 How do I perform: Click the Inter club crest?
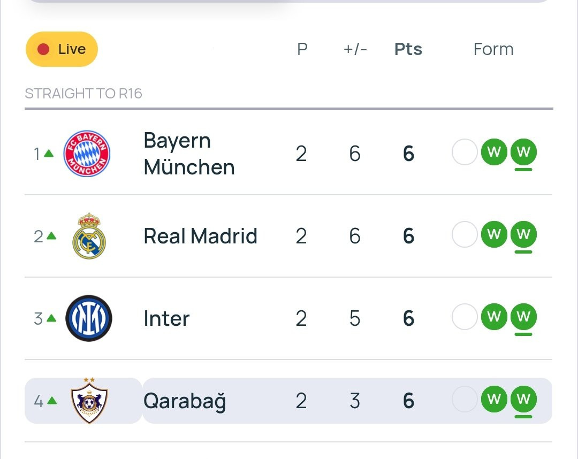pos(88,318)
